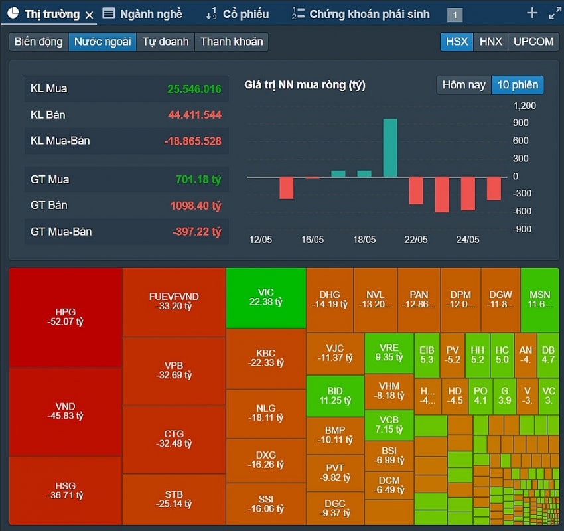Select the BSI heatmap tile
This screenshot has width=564, height=531.
tap(389, 456)
